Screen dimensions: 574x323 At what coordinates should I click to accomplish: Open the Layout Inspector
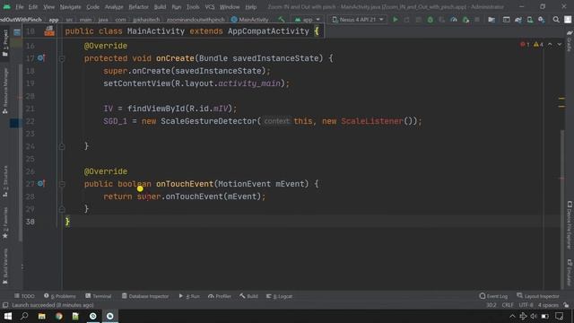(x=538, y=296)
